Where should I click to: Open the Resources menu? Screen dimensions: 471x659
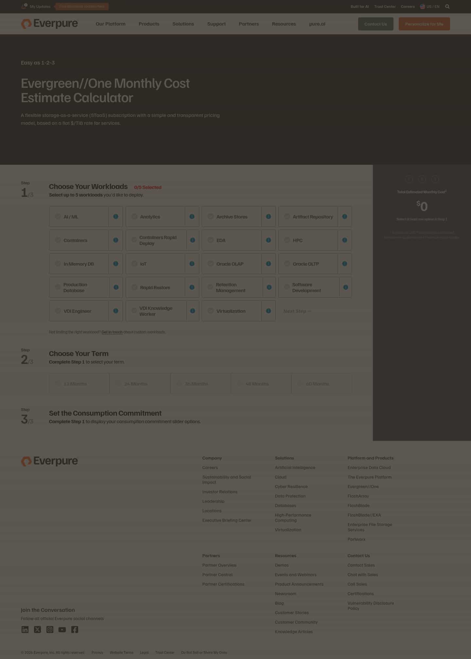[284, 24]
